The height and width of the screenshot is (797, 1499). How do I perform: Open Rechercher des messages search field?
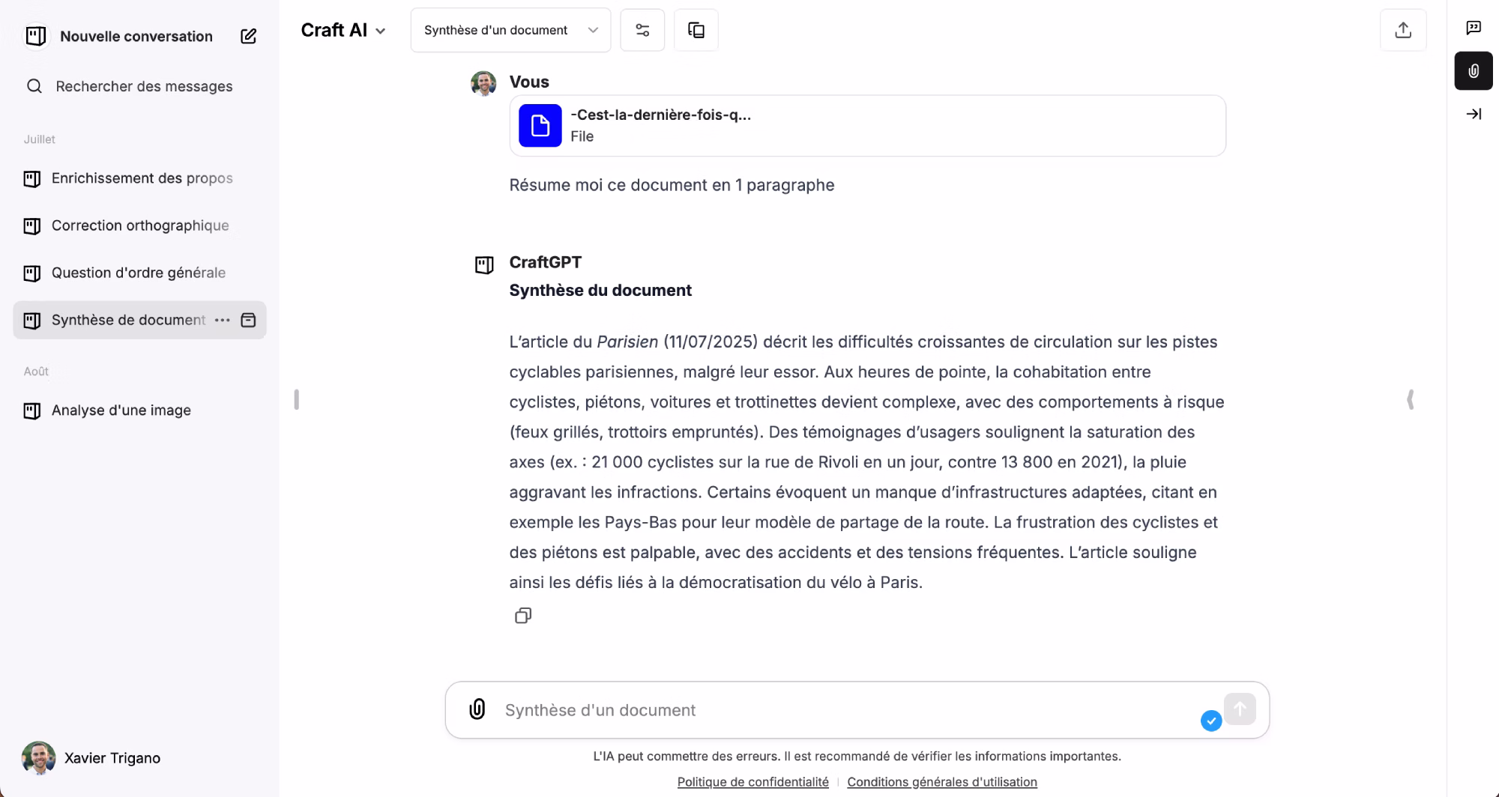[x=139, y=86]
